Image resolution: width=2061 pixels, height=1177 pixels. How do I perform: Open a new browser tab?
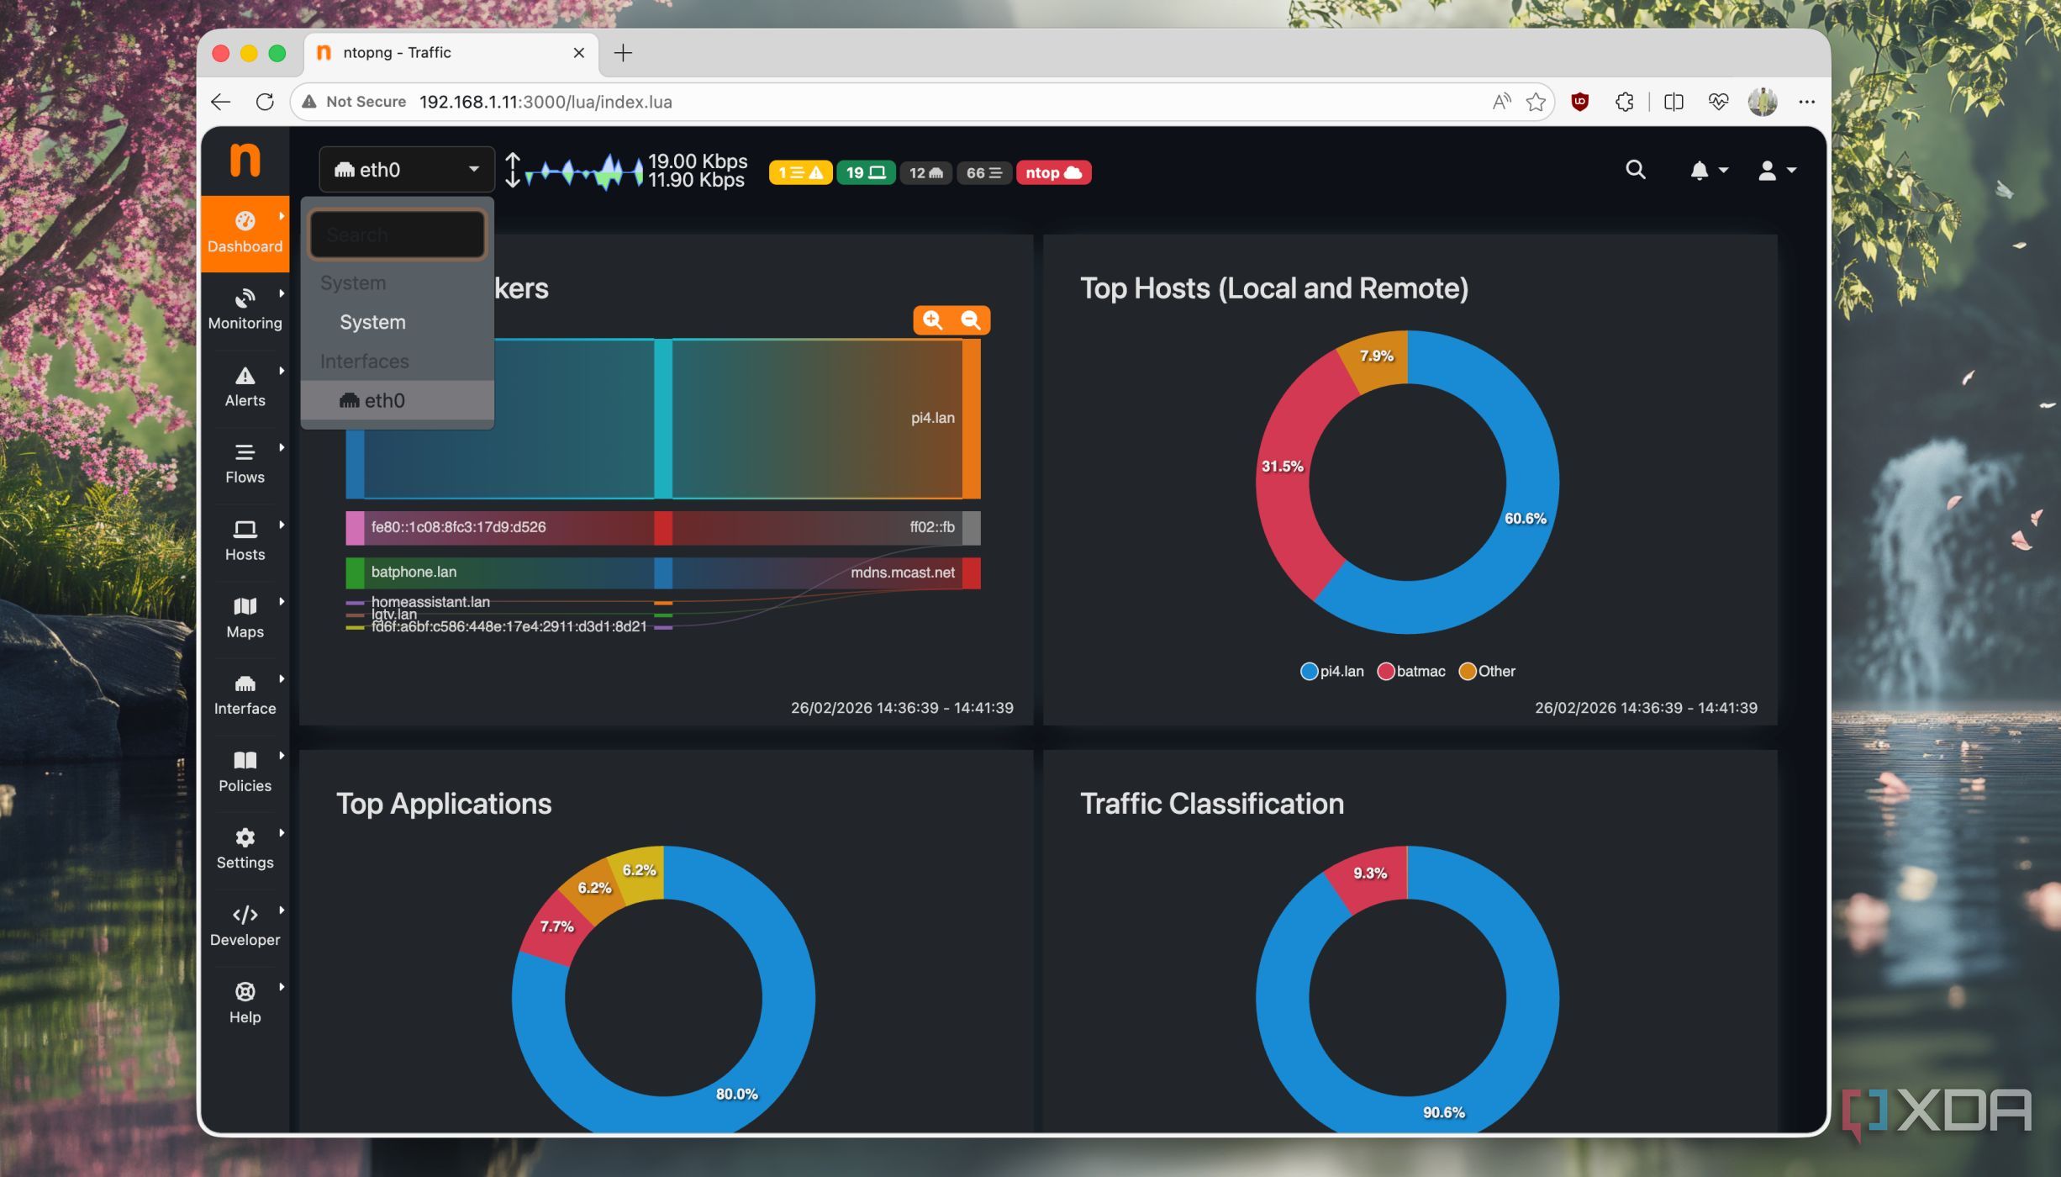pos(623,53)
